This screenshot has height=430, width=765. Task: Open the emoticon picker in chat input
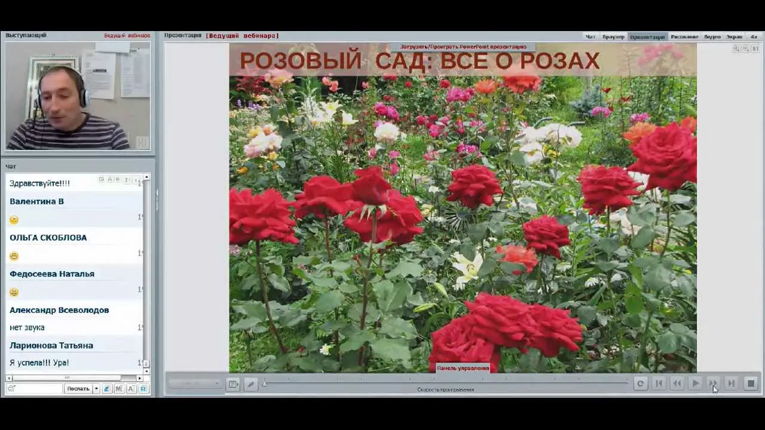11,389
